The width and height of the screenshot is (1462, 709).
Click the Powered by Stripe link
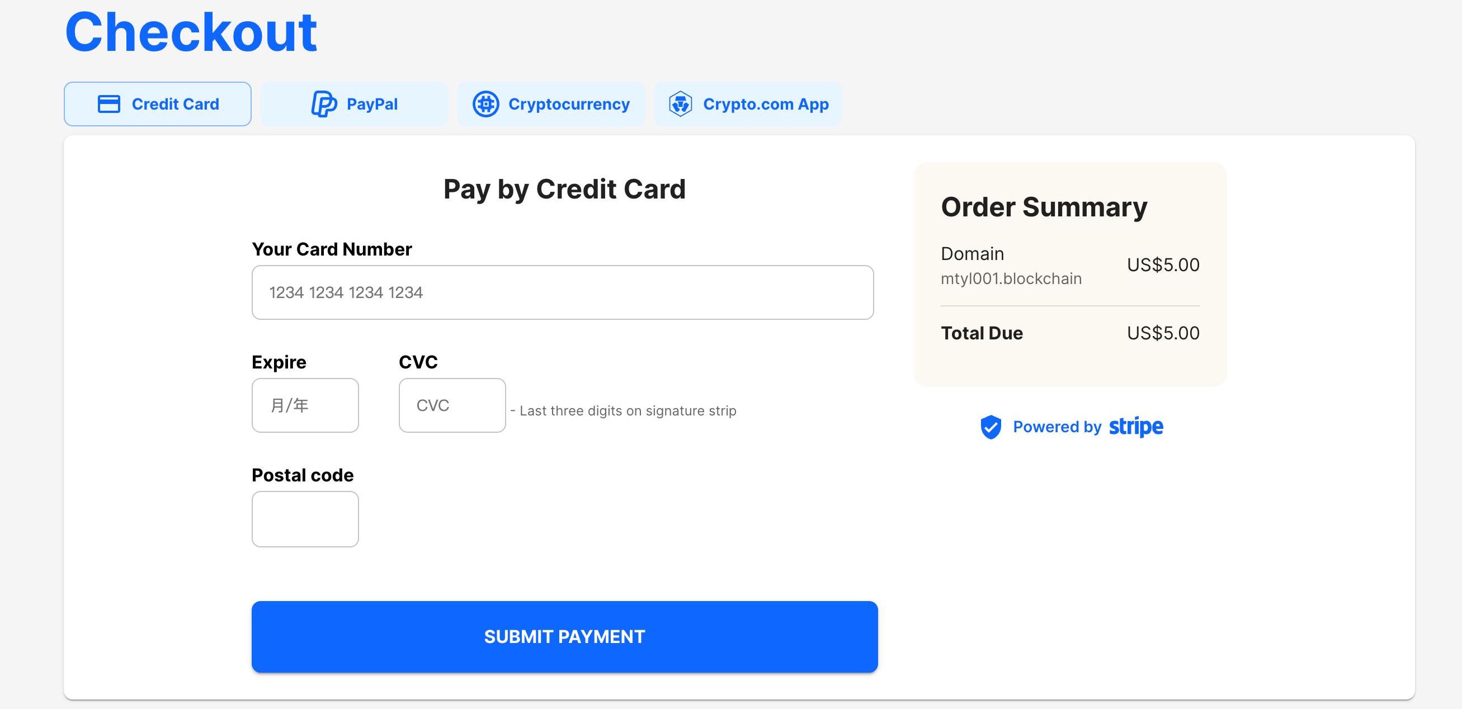coord(1072,427)
